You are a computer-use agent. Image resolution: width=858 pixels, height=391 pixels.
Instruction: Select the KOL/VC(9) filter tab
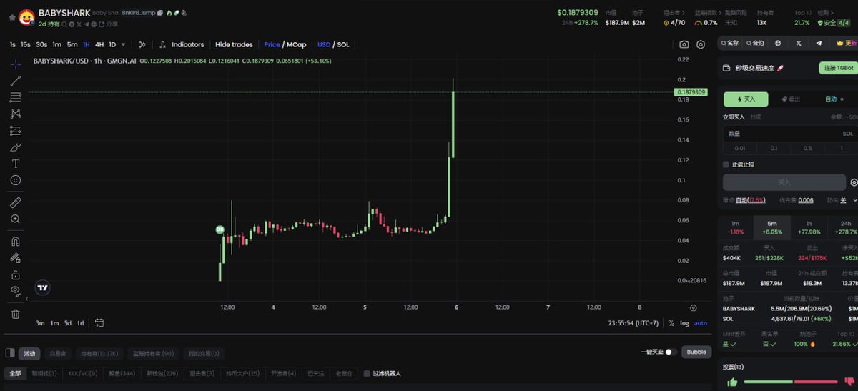click(83, 373)
